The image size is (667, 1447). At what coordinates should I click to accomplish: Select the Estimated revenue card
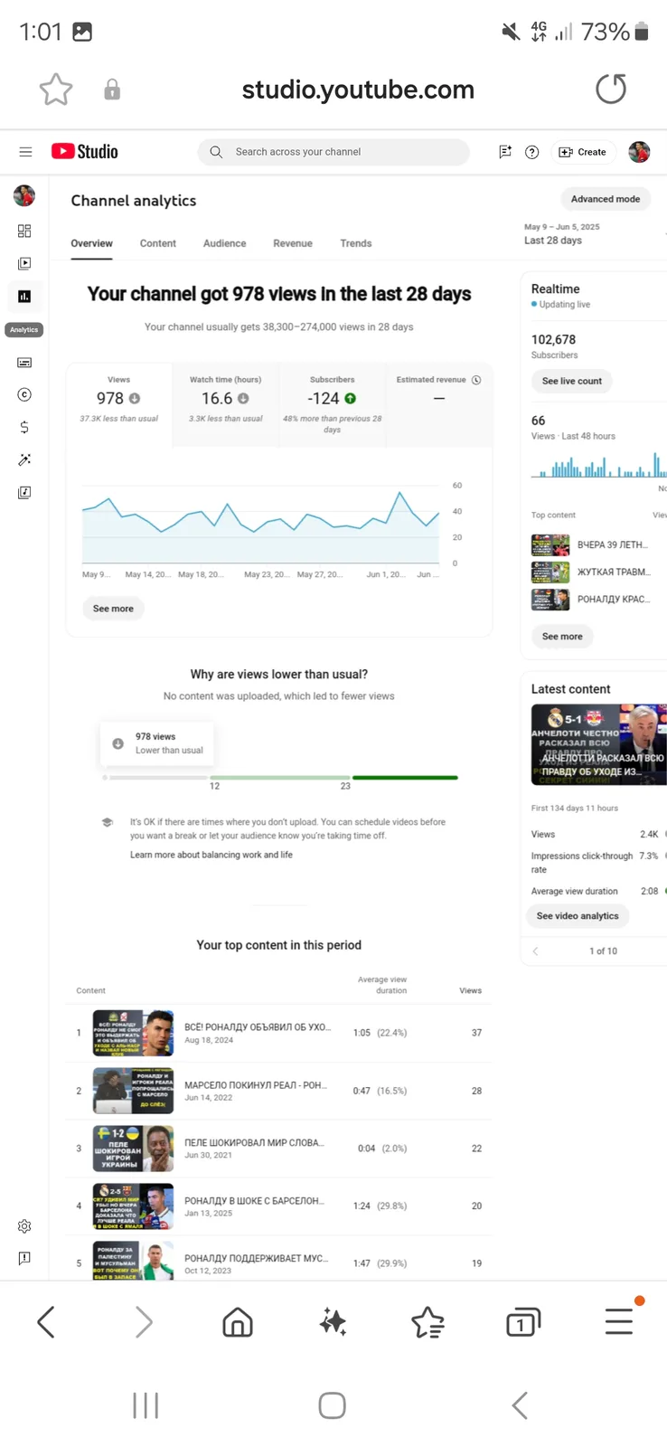[439, 404]
